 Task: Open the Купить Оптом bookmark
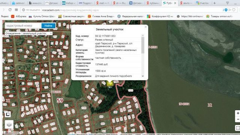[x=42, y=16]
